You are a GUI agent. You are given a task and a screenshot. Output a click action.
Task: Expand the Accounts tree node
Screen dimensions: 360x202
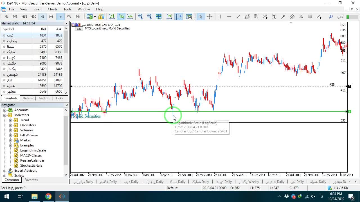point(5,110)
